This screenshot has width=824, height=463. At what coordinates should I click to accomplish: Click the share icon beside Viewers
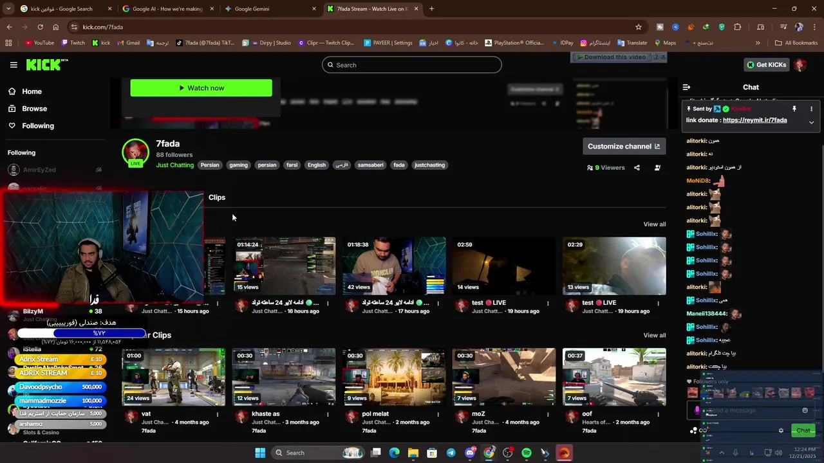[637, 168]
